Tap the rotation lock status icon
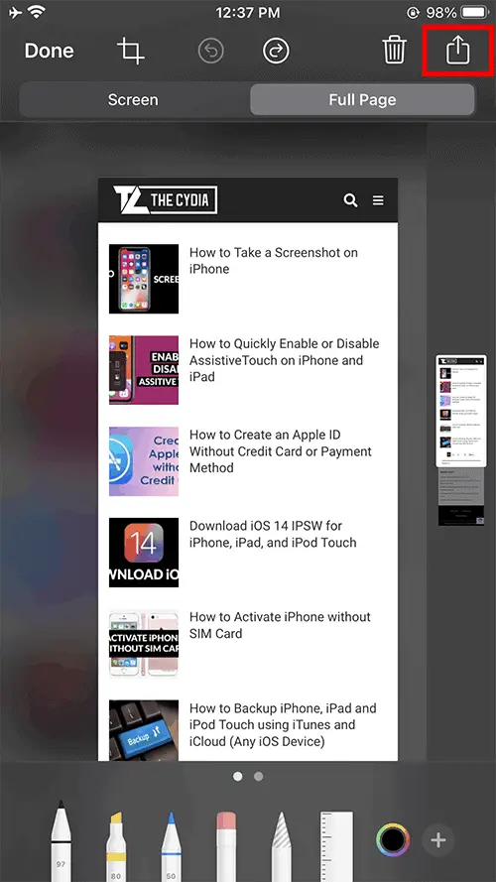The height and width of the screenshot is (882, 496). [x=415, y=12]
